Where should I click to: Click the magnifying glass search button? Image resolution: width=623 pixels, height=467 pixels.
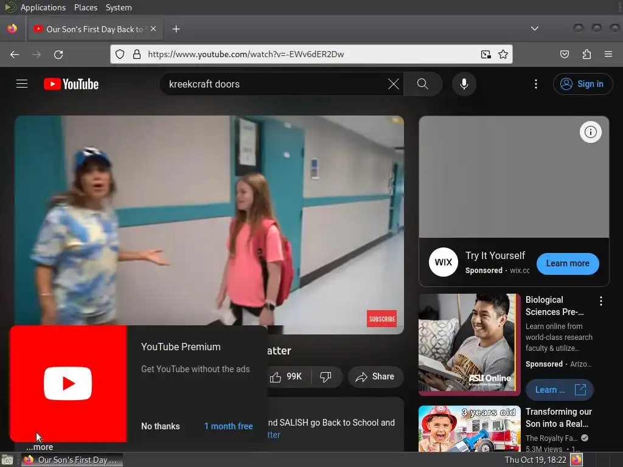click(x=423, y=84)
